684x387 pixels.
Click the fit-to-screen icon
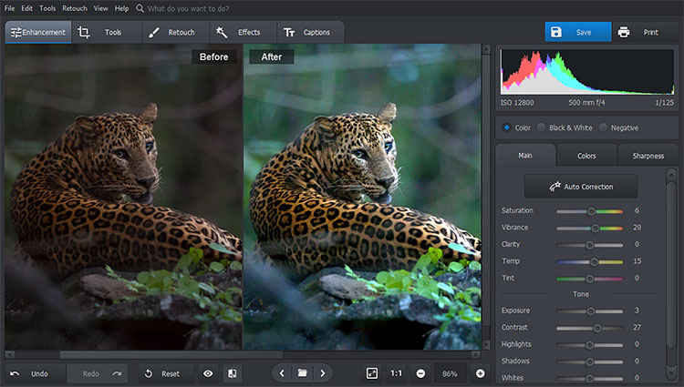click(x=372, y=373)
